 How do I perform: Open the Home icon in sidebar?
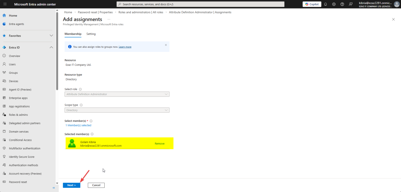click(4, 15)
